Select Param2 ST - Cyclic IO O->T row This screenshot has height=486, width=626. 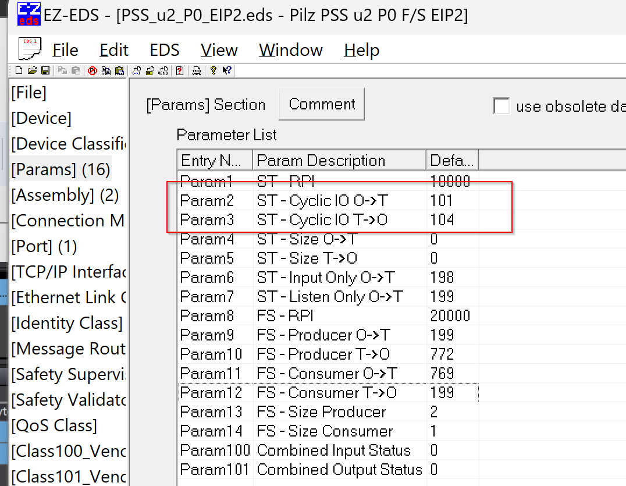click(328, 200)
